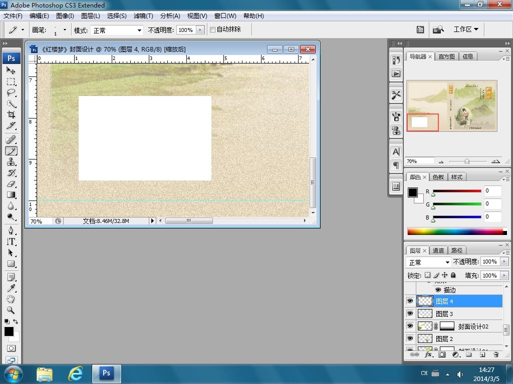Select the Hand tool

pos(11,299)
